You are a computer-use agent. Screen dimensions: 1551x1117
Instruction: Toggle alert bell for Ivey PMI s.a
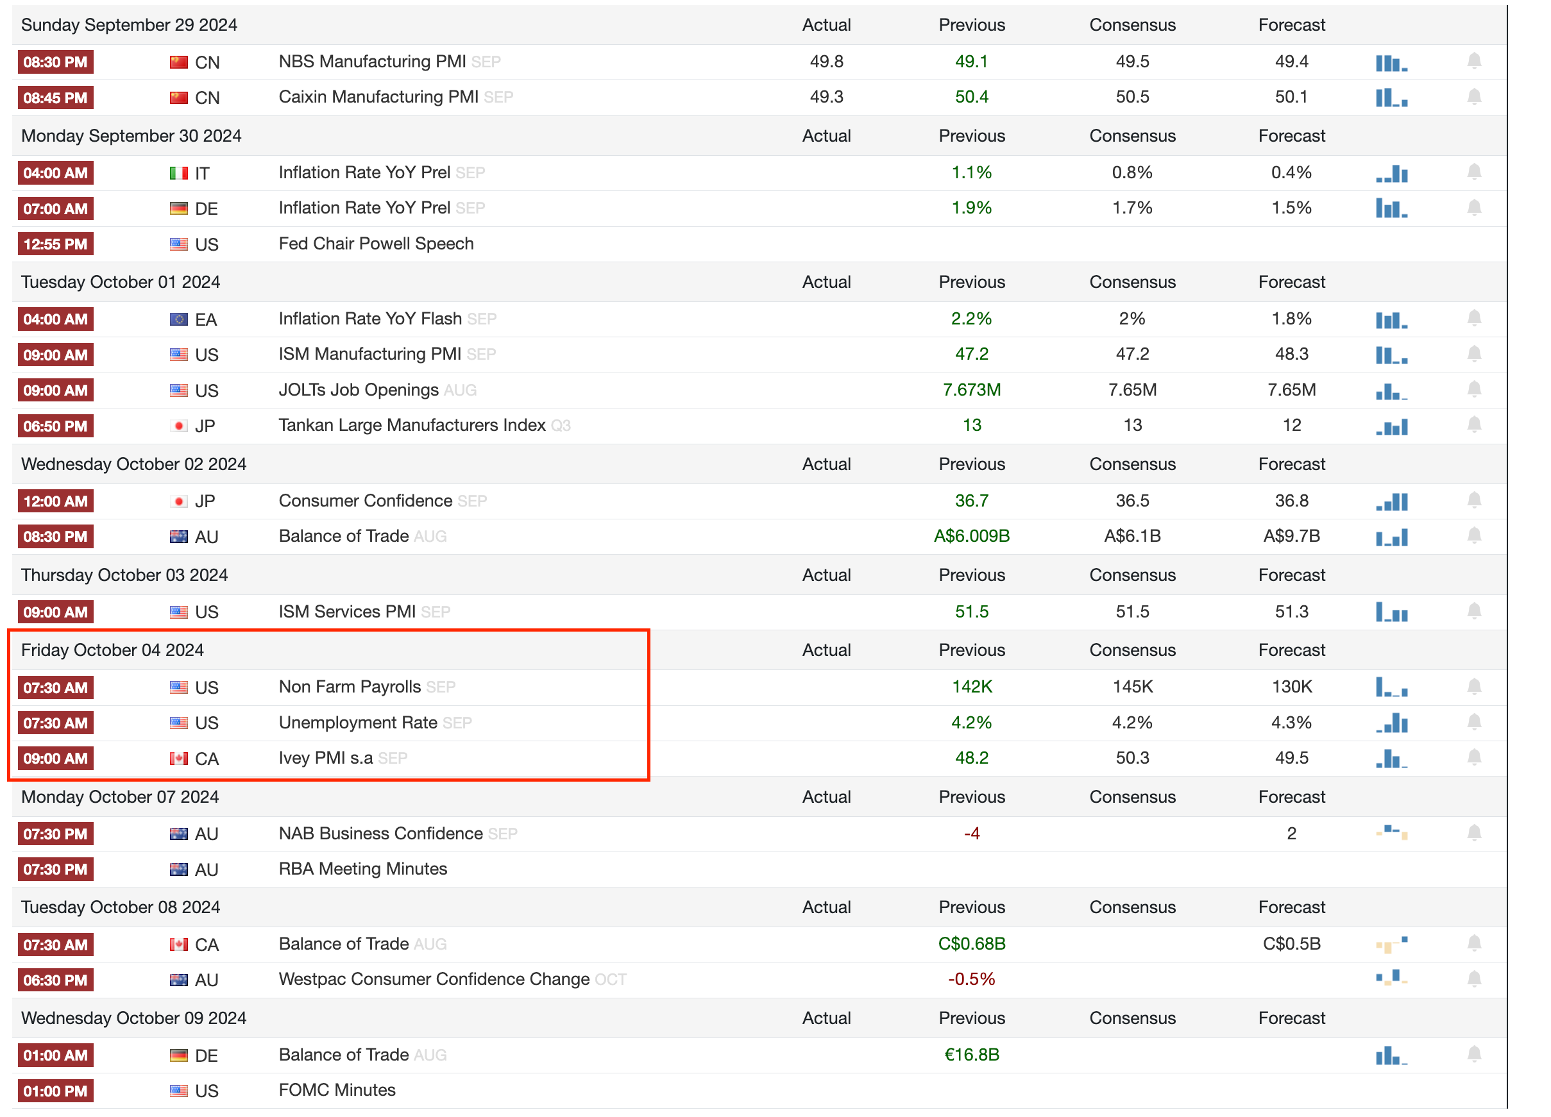[x=1474, y=757]
